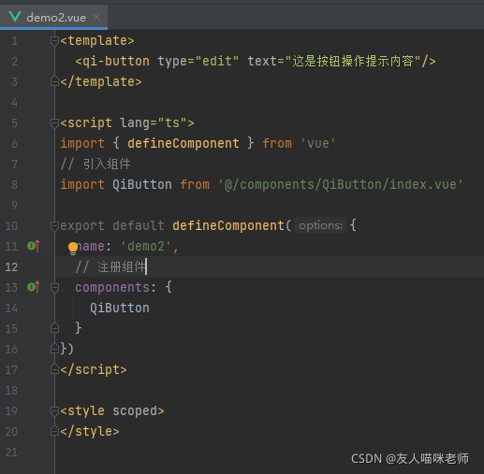Image resolution: width=484 pixels, height=474 pixels.
Task: Click the text attribute value on line 2
Action: point(354,61)
